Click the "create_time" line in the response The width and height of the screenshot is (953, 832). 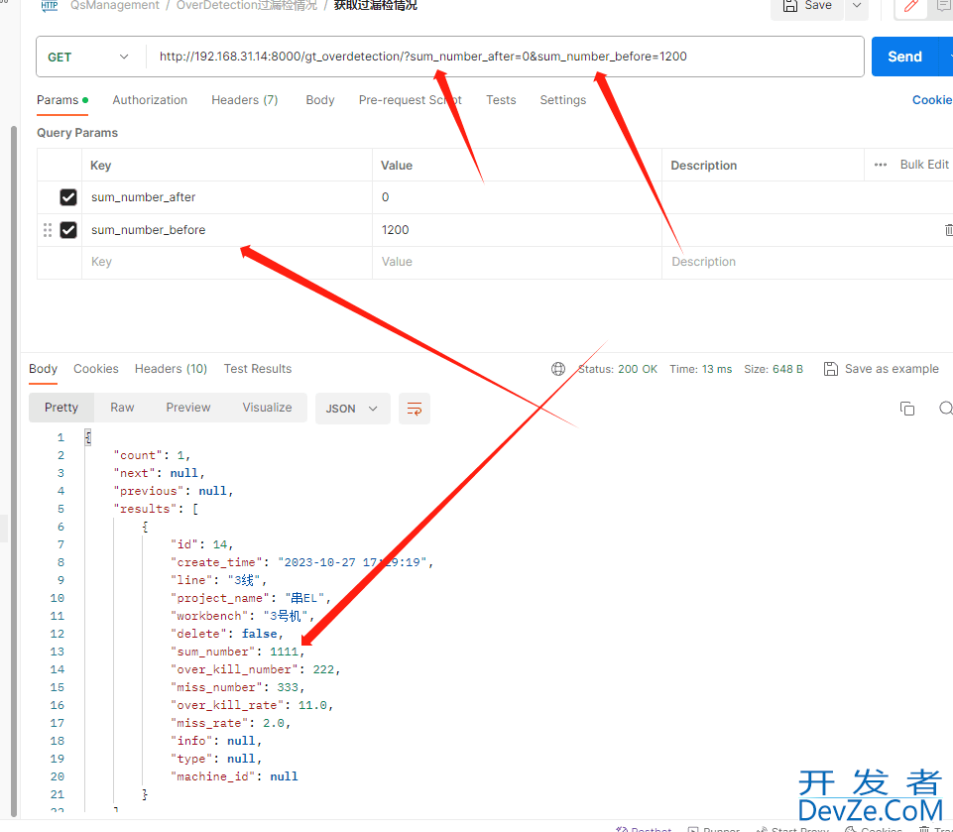(302, 562)
